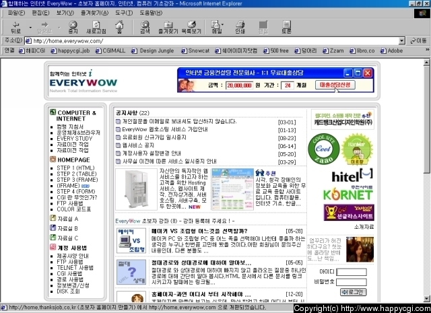Viewport: 431px width, 313px height.
Task: Open the 웹서비스 공지 notice
Action: pos(138,145)
